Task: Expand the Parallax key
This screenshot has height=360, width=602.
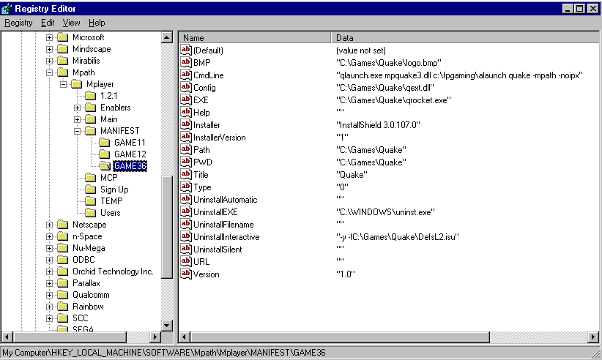Action: [49, 283]
